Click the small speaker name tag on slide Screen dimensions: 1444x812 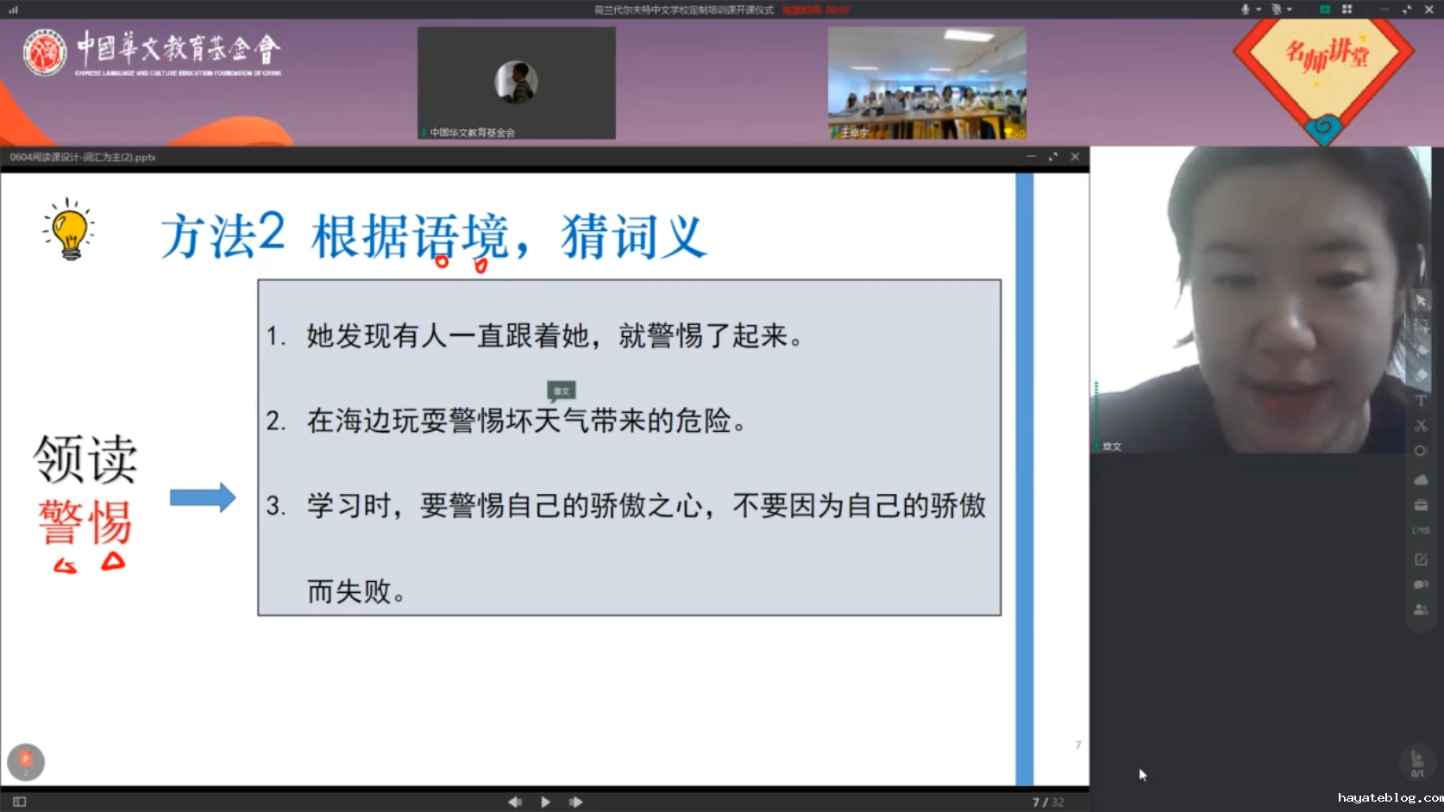[x=562, y=391]
